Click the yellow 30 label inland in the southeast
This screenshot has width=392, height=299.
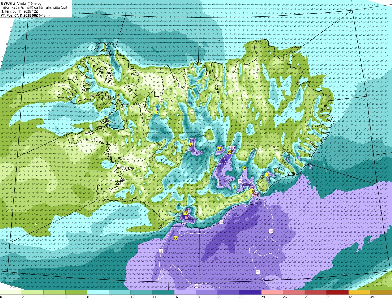pos(267,175)
